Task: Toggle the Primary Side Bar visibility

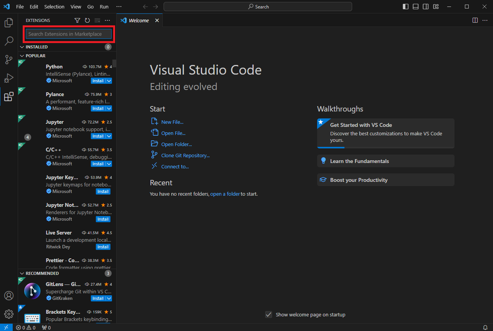Action: click(405, 7)
